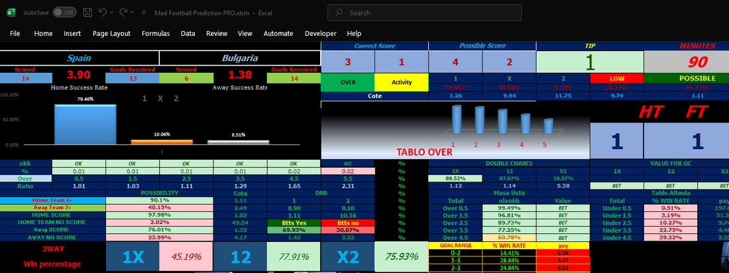Click the 18.57% double chance cell
The height and width of the screenshot is (273, 729).
[x=563, y=178]
